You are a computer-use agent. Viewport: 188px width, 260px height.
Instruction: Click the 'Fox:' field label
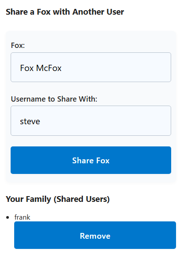tap(18, 45)
